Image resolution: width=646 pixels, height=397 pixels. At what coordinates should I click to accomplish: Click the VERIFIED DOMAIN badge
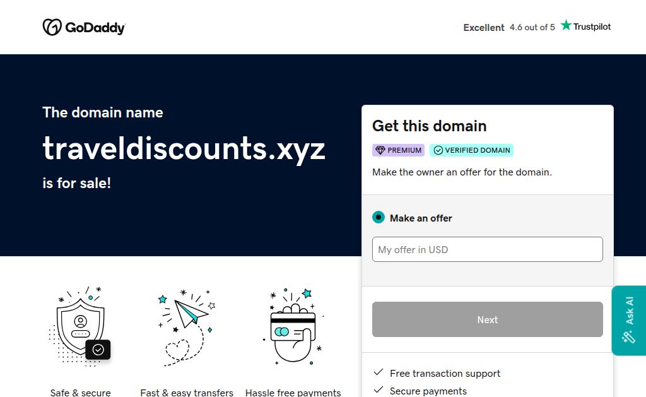(471, 150)
